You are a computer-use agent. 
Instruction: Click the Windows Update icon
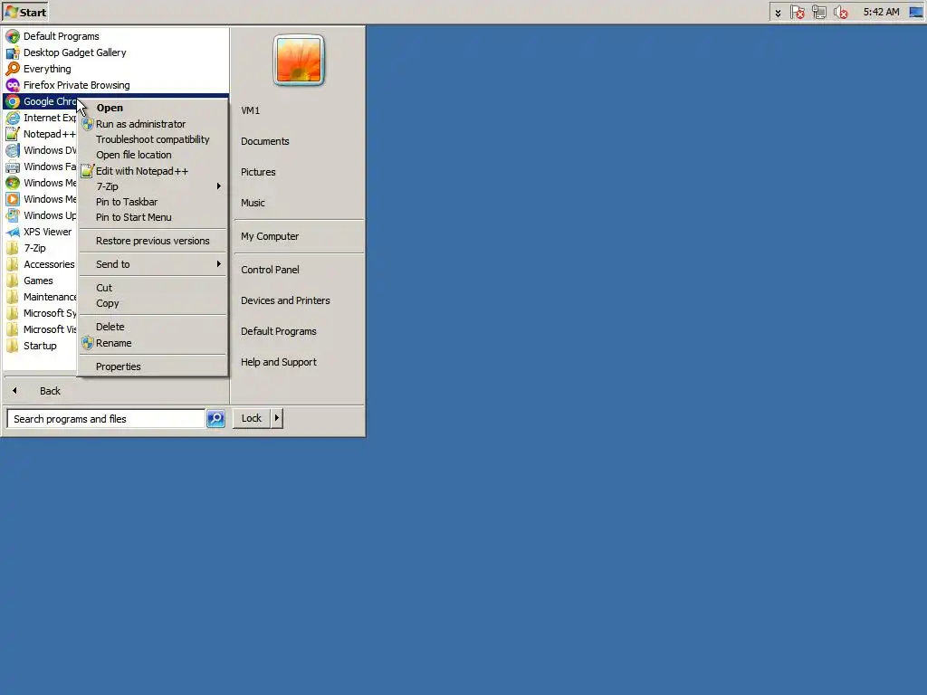click(13, 215)
